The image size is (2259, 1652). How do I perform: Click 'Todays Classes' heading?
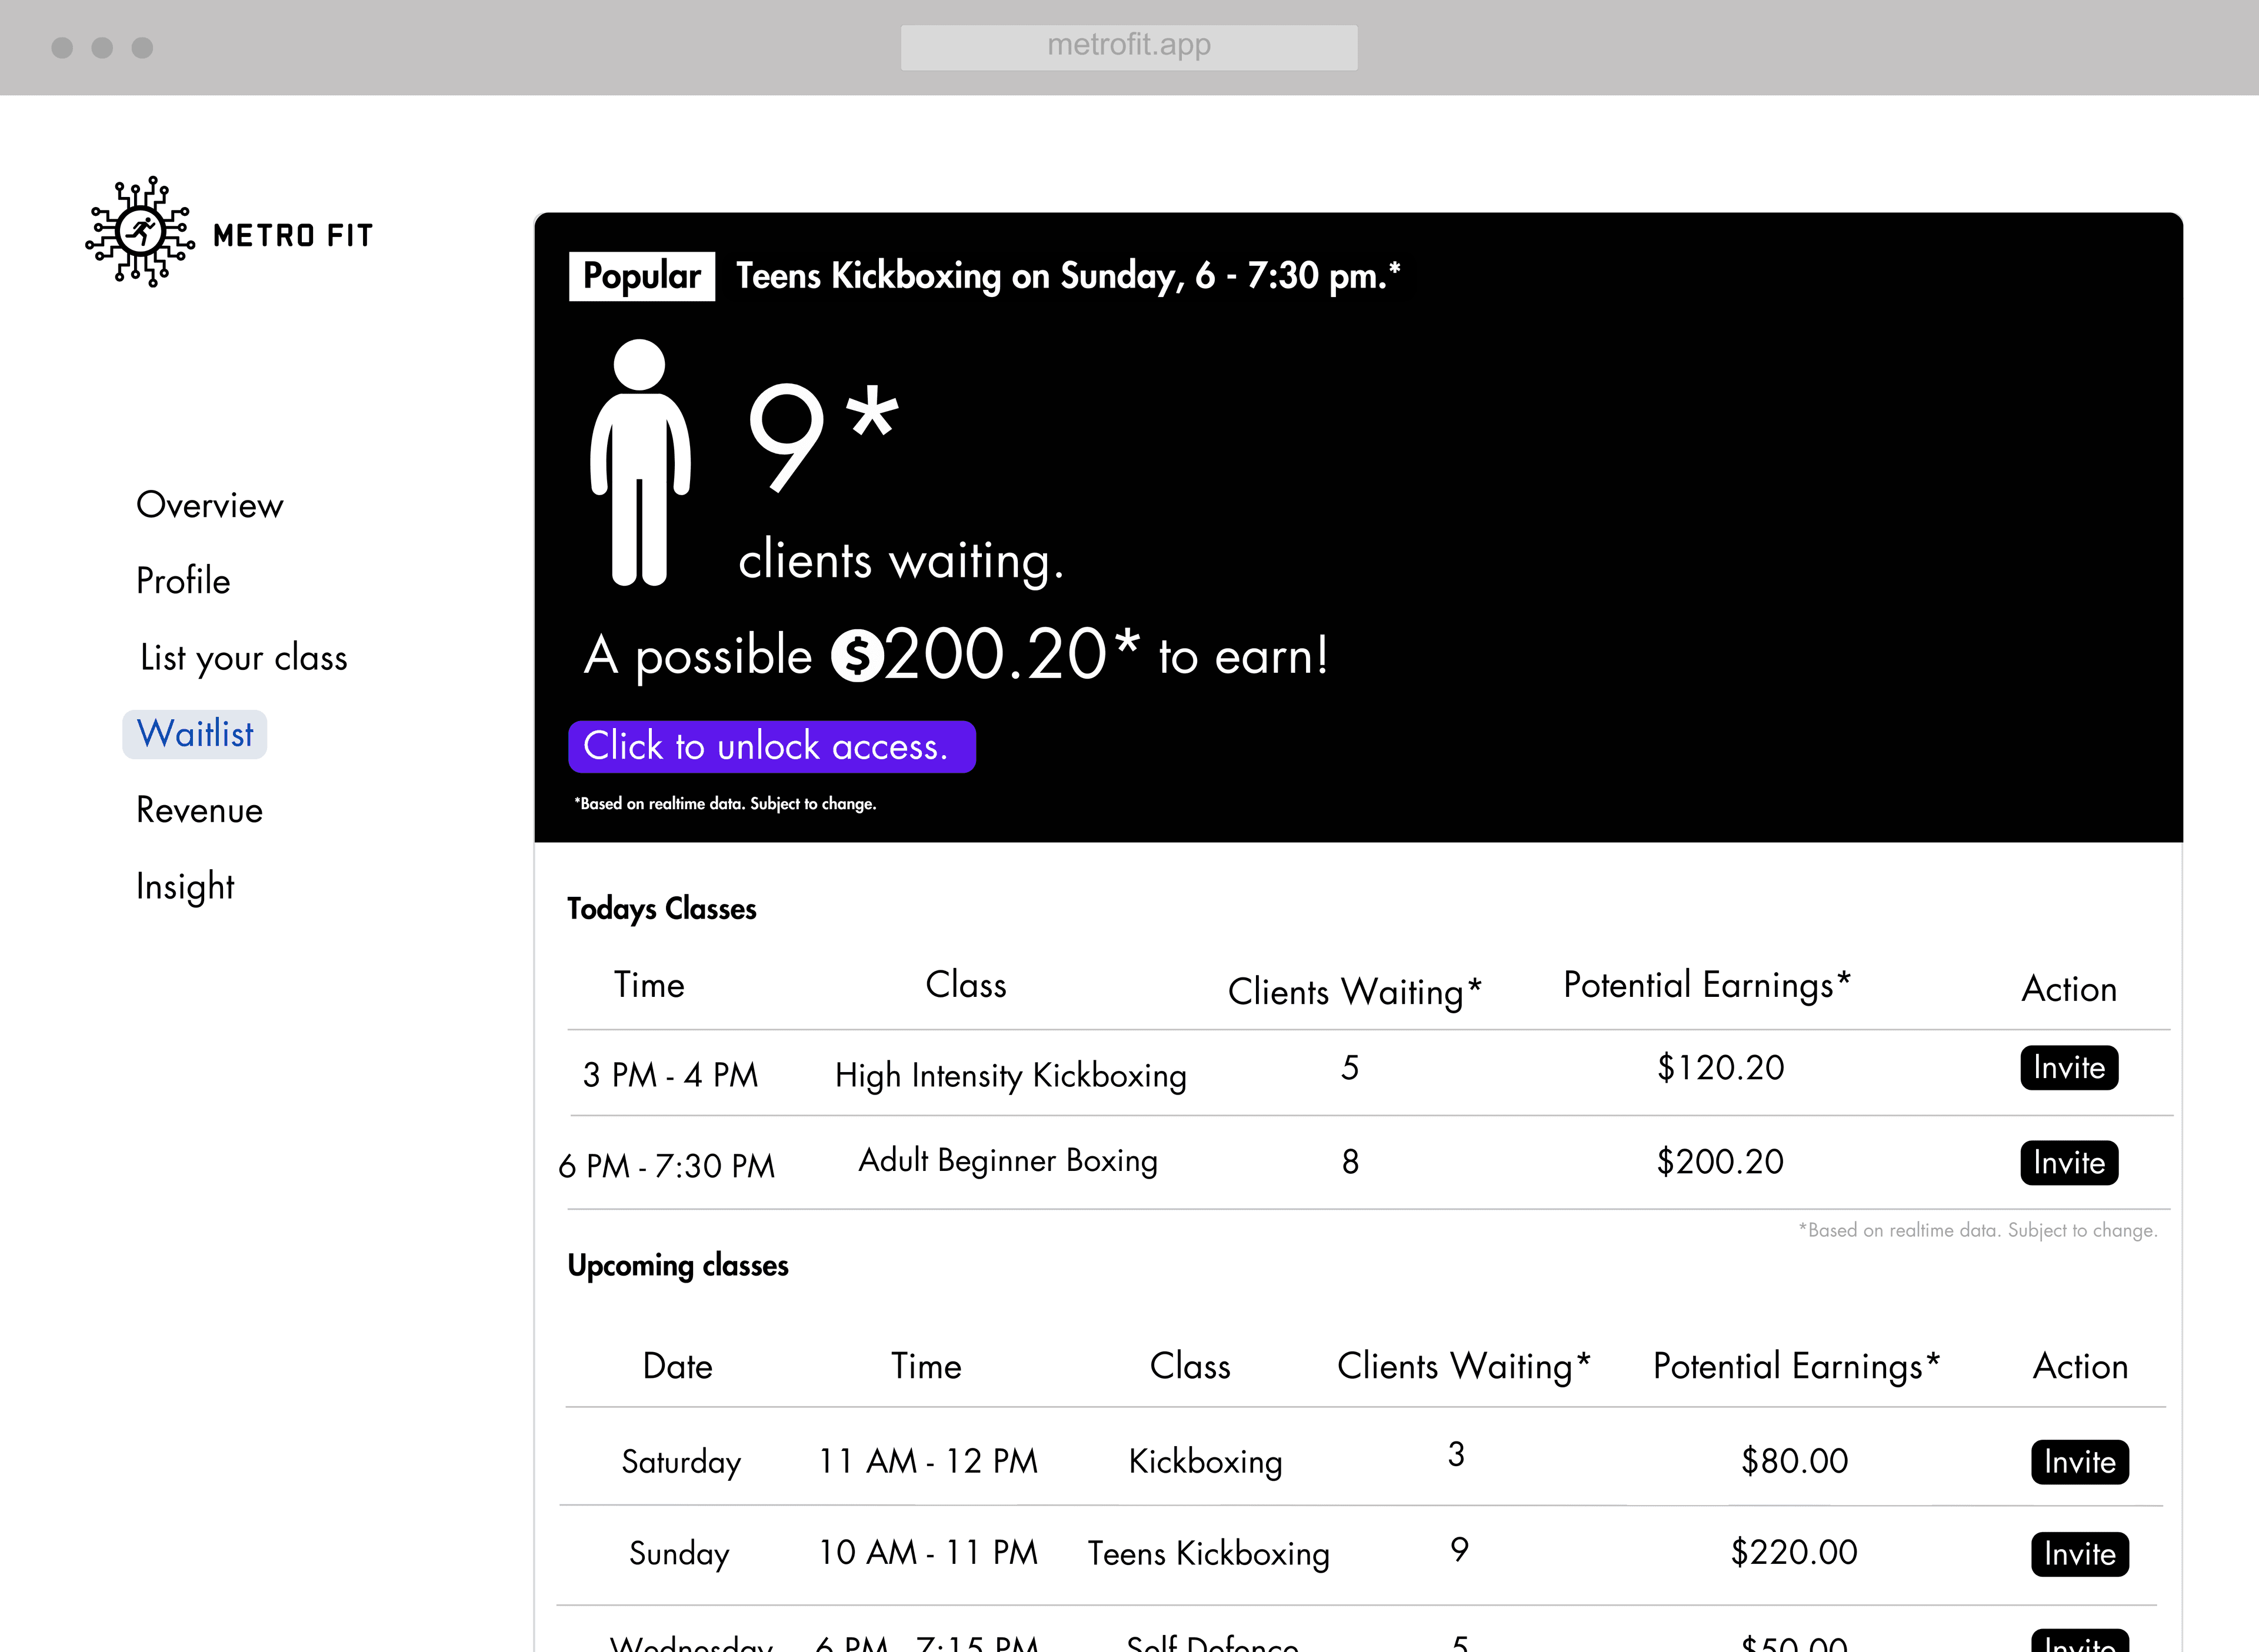tap(662, 909)
